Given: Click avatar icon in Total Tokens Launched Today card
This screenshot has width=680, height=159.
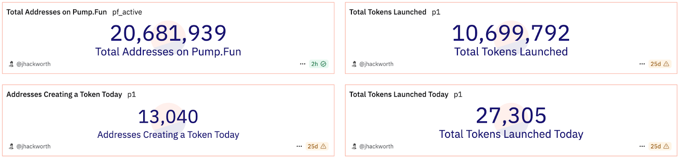Looking at the screenshot, I should click(x=354, y=146).
